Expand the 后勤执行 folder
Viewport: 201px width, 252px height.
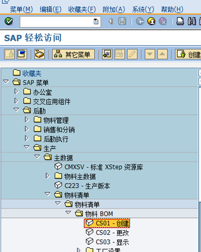pyautogui.click(x=27, y=138)
